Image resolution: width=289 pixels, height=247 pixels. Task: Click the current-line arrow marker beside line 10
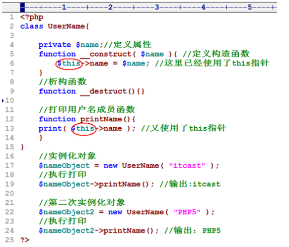(x=3, y=101)
